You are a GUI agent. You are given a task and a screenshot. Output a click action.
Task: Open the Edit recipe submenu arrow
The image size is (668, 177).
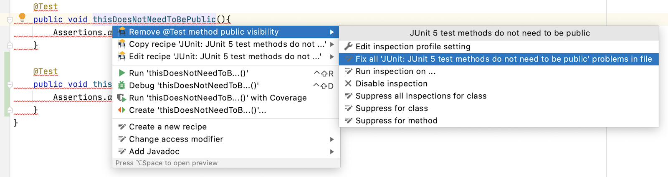pyautogui.click(x=332, y=56)
